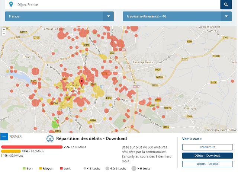Click the red 75% download speed bar
Image resolution: width=238 pixels, height=172 pixels.
coord(32,147)
